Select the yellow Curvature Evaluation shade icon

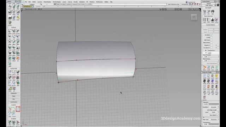[216, 76]
